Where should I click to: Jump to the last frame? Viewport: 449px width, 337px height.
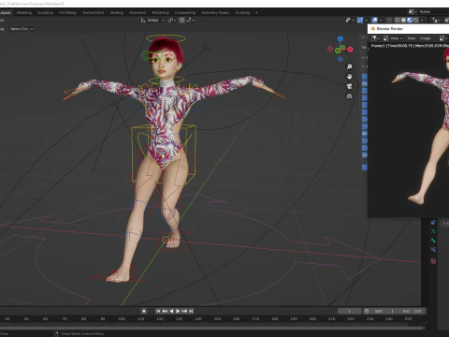coord(191,311)
